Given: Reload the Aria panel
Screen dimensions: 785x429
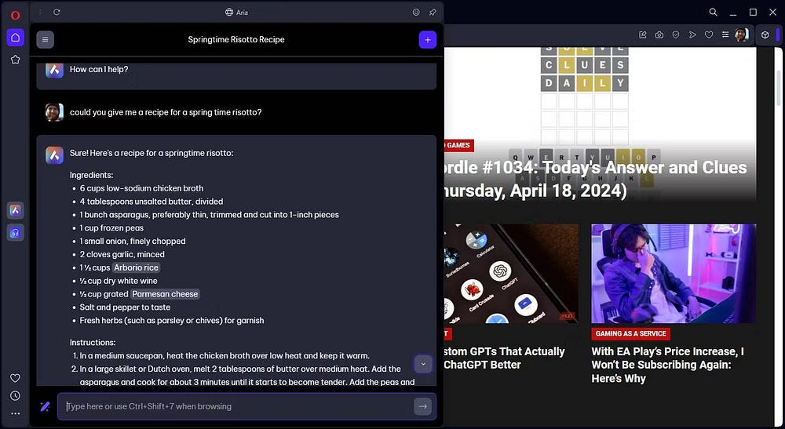Looking at the screenshot, I should coord(57,12).
